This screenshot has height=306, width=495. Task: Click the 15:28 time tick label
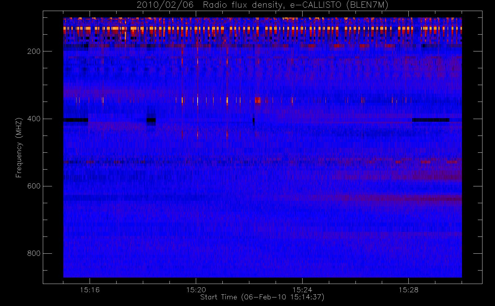click(x=408, y=290)
